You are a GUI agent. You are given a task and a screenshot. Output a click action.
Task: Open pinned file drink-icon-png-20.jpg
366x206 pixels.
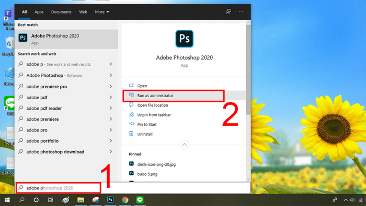click(156, 164)
